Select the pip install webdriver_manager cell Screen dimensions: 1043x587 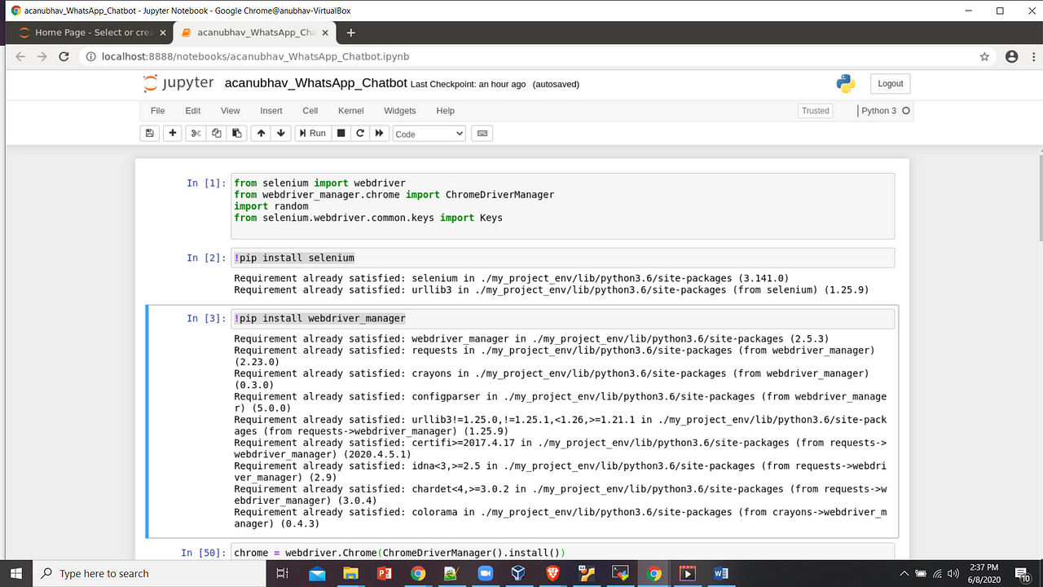coord(562,318)
